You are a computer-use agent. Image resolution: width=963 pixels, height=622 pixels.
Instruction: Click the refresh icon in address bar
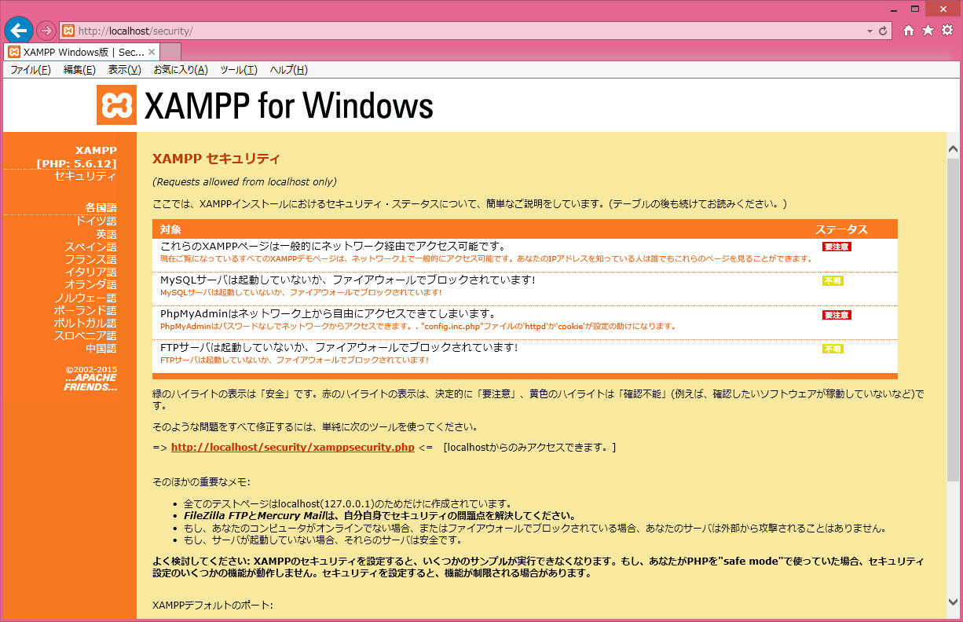(x=884, y=31)
